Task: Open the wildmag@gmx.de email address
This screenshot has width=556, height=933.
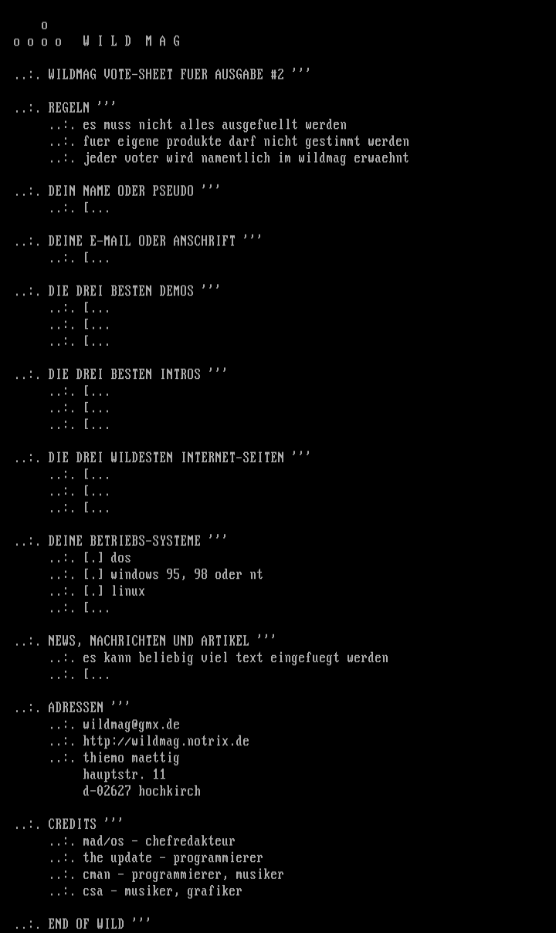Action: coord(131,725)
